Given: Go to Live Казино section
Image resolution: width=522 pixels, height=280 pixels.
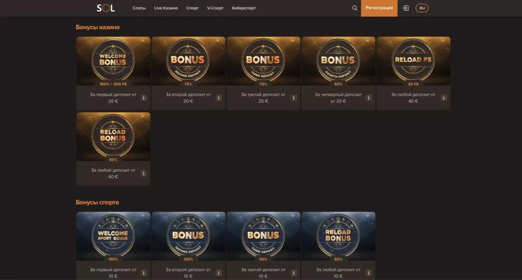Looking at the screenshot, I should coord(166,8).
